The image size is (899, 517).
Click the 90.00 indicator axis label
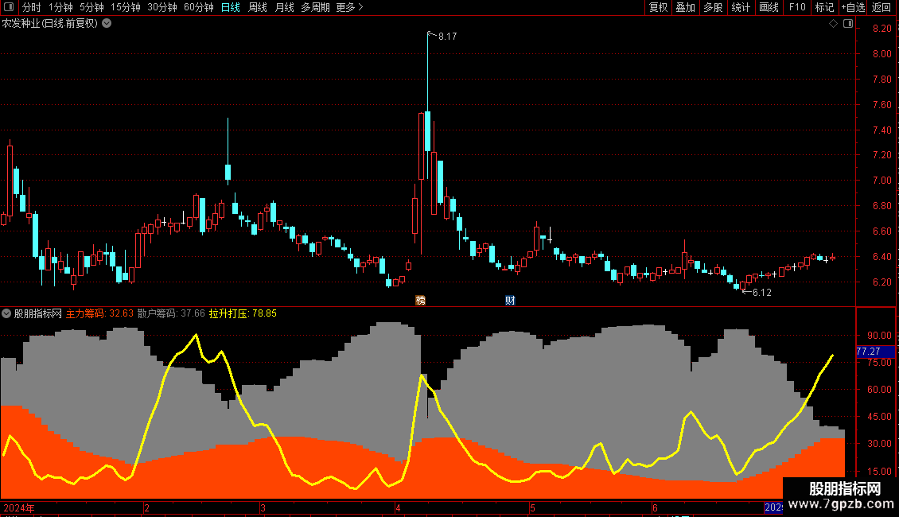(879, 336)
